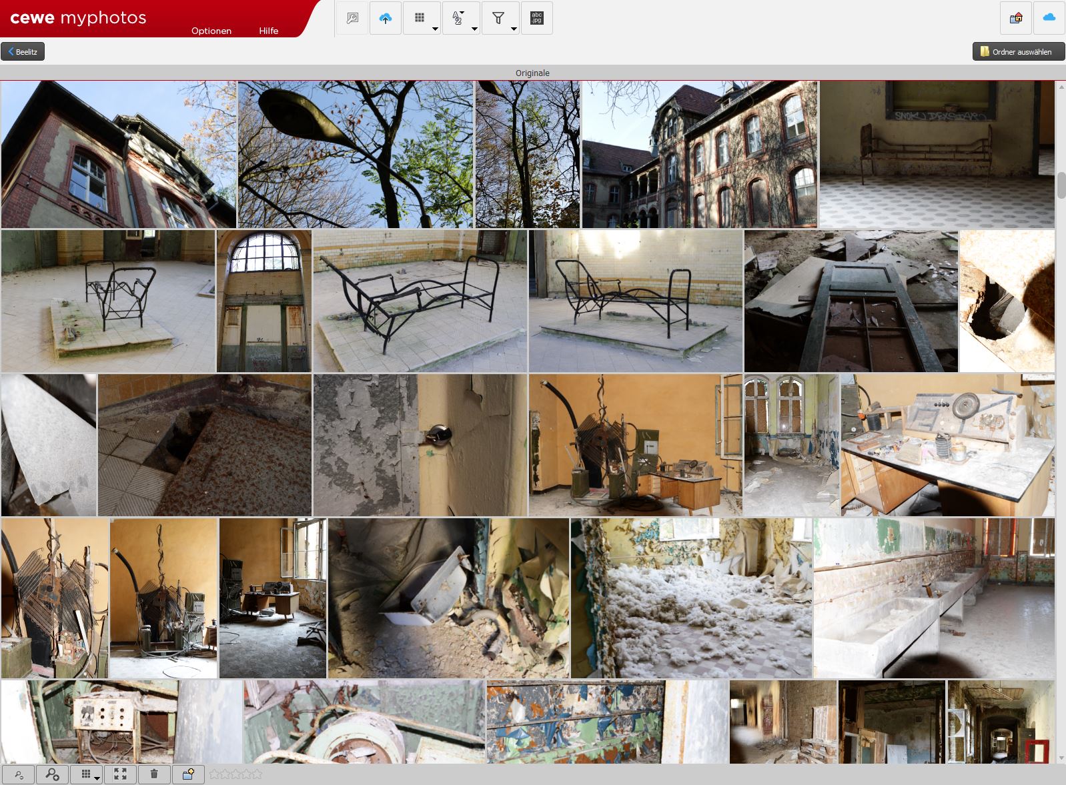Set rating with the fifth star
This screenshot has width=1066, height=785.
(x=257, y=774)
